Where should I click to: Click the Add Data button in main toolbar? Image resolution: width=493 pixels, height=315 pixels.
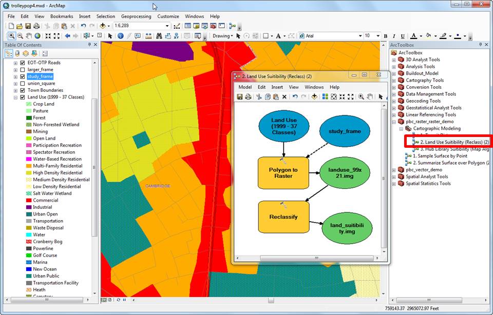click(x=103, y=26)
